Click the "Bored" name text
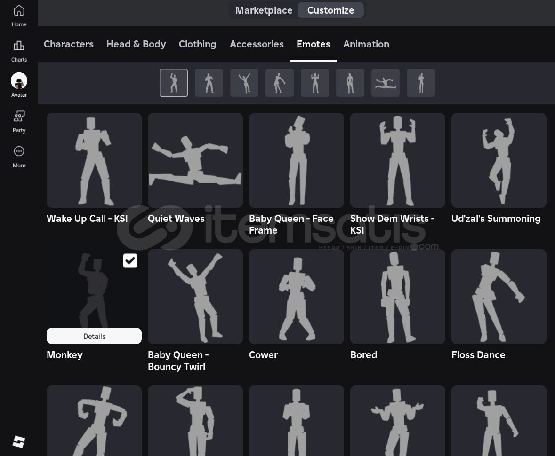The height and width of the screenshot is (456, 555). coord(363,355)
